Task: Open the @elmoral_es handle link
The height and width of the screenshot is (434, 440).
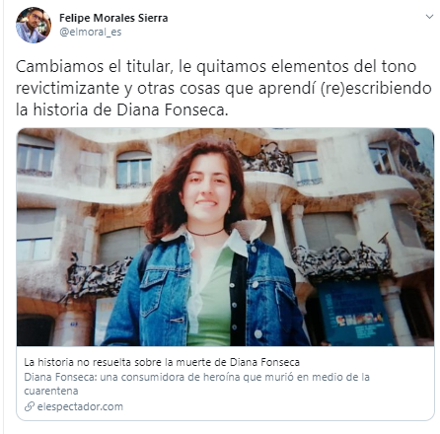Action: pyautogui.click(x=91, y=32)
